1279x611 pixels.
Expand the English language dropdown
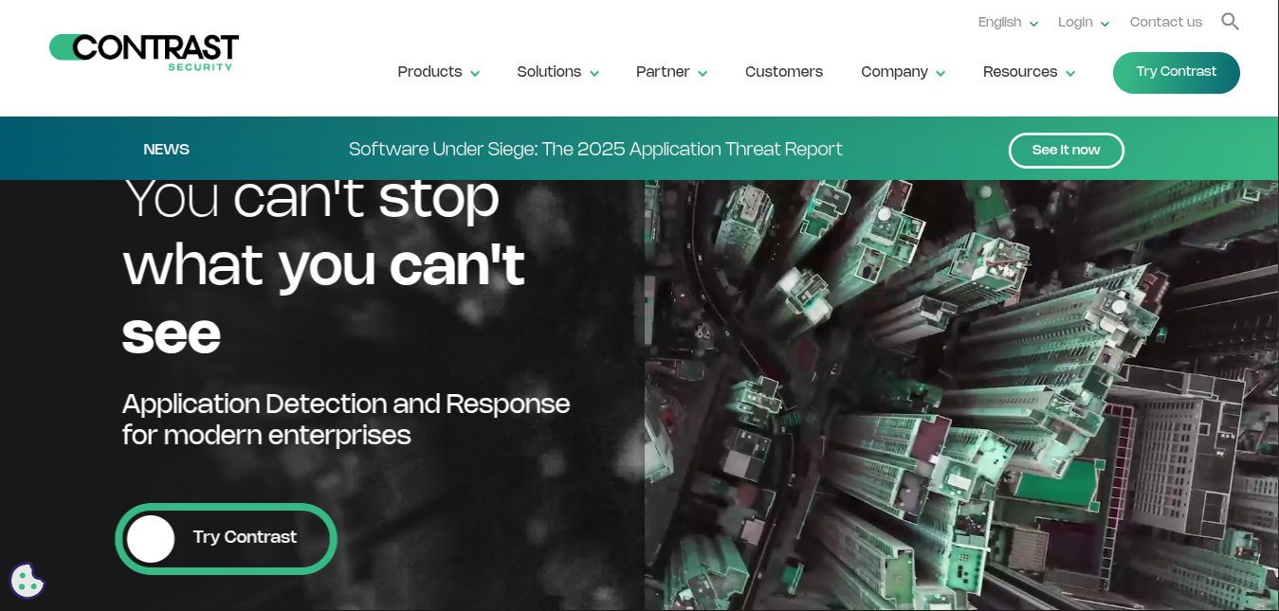click(1009, 22)
